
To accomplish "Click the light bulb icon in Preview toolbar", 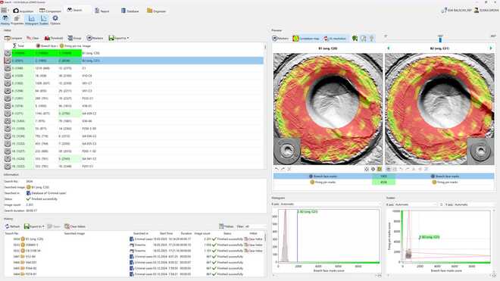I will [371, 39].
